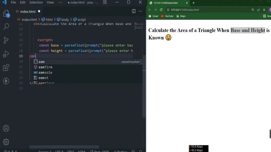Image resolution: width=271 pixels, height=152 pixels.
Task: Click the smiley emoji in page heading
Action: click(x=169, y=38)
